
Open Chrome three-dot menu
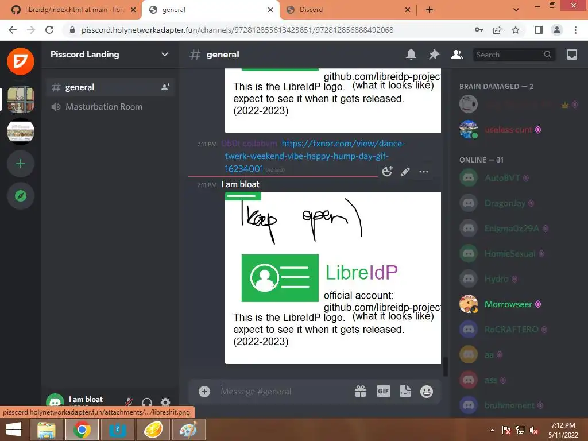tap(575, 30)
